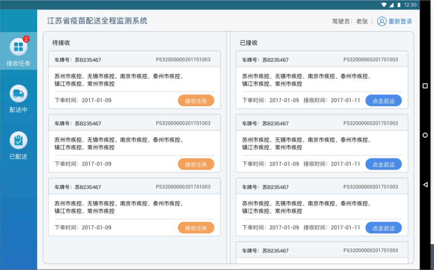Image resolution: width=434 pixels, height=270 pixels.
Task: Click 接收任务 button in first pending card
Action: point(196,100)
